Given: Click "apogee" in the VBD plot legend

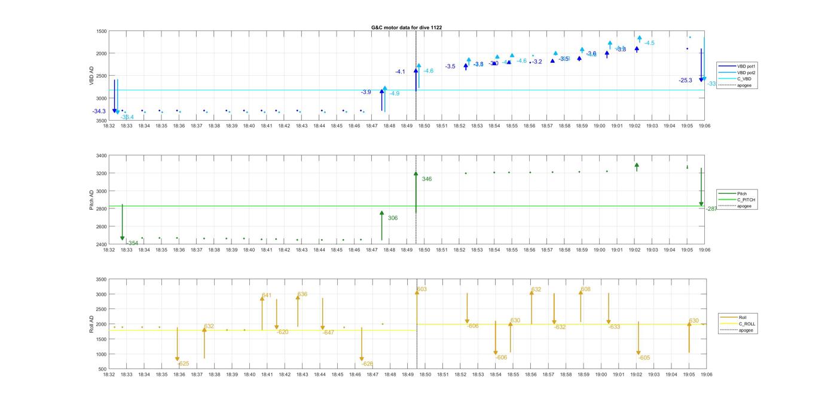Looking at the screenshot, I should coord(735,85).
